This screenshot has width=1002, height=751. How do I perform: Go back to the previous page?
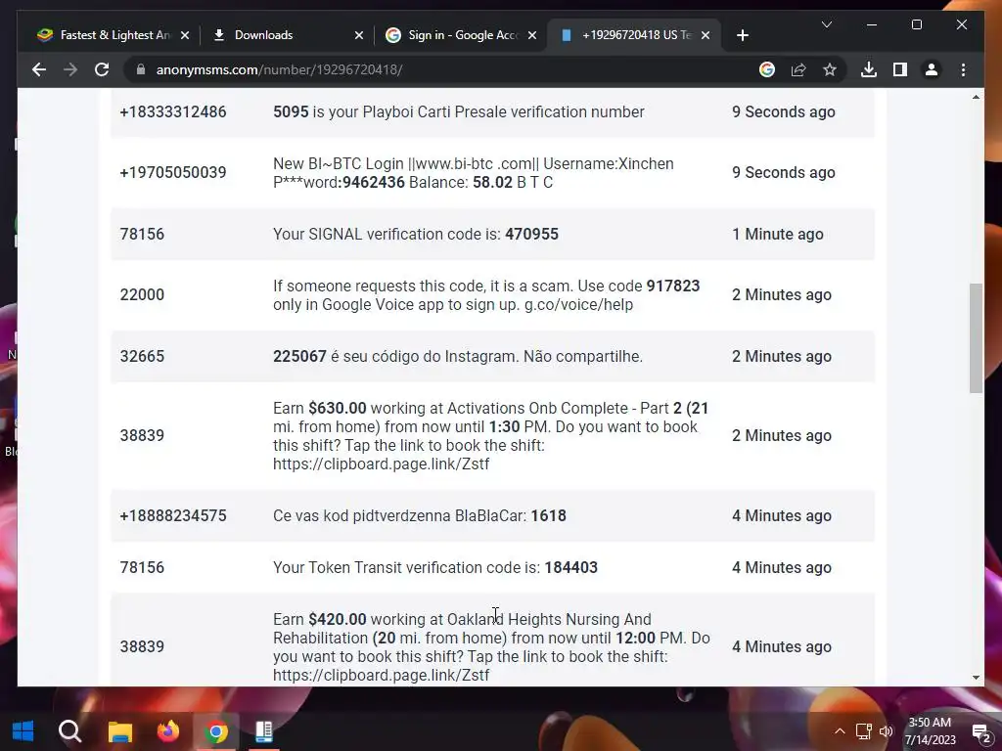[39, 69]
